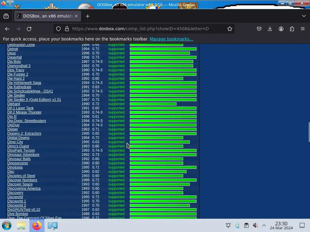The image size is (310, 232).
Task: Open the Die Hard 2 entry
Action: point(16,79)
